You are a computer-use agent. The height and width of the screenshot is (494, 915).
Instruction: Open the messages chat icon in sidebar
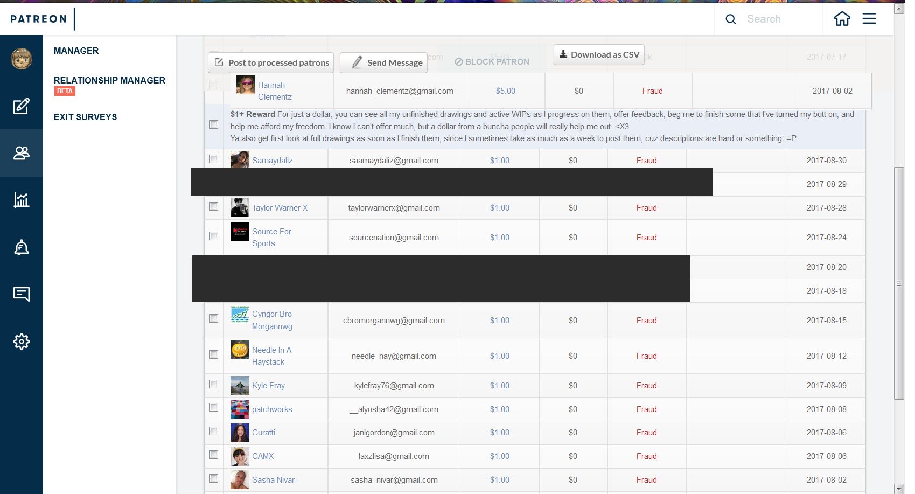(22, 294)
